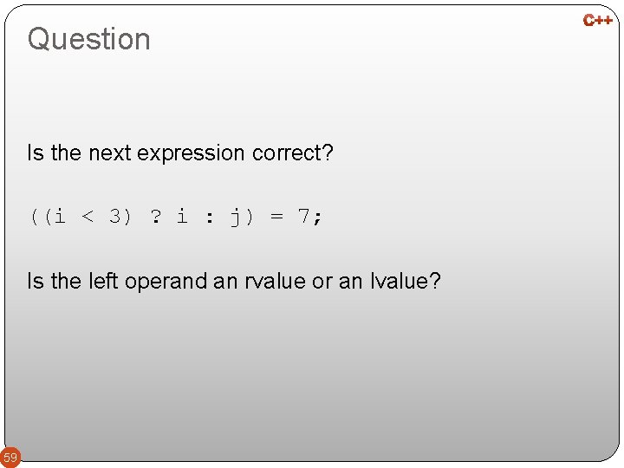Image resolution: width=624 pixels, height=468 pixels.
Task: Click the colon operator in the code
Action: click(x=208, y=217)
